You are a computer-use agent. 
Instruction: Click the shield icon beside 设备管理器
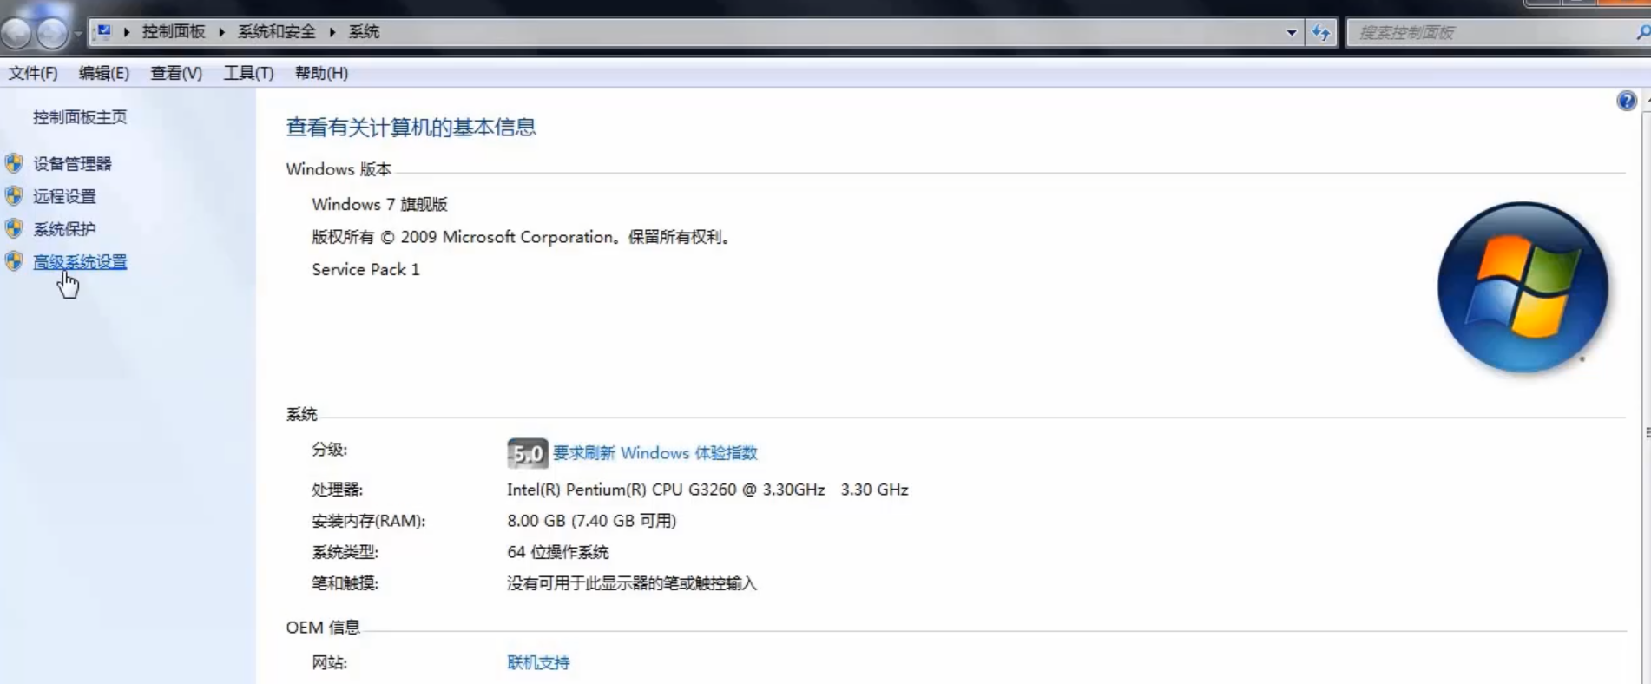tap(14, 163)
